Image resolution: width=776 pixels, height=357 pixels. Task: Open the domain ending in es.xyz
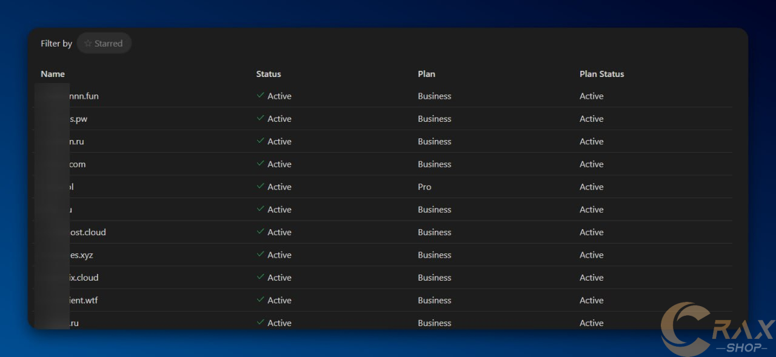[x=81, y=255]
